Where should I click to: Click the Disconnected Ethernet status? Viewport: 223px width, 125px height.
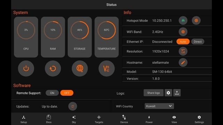point(162,42)
